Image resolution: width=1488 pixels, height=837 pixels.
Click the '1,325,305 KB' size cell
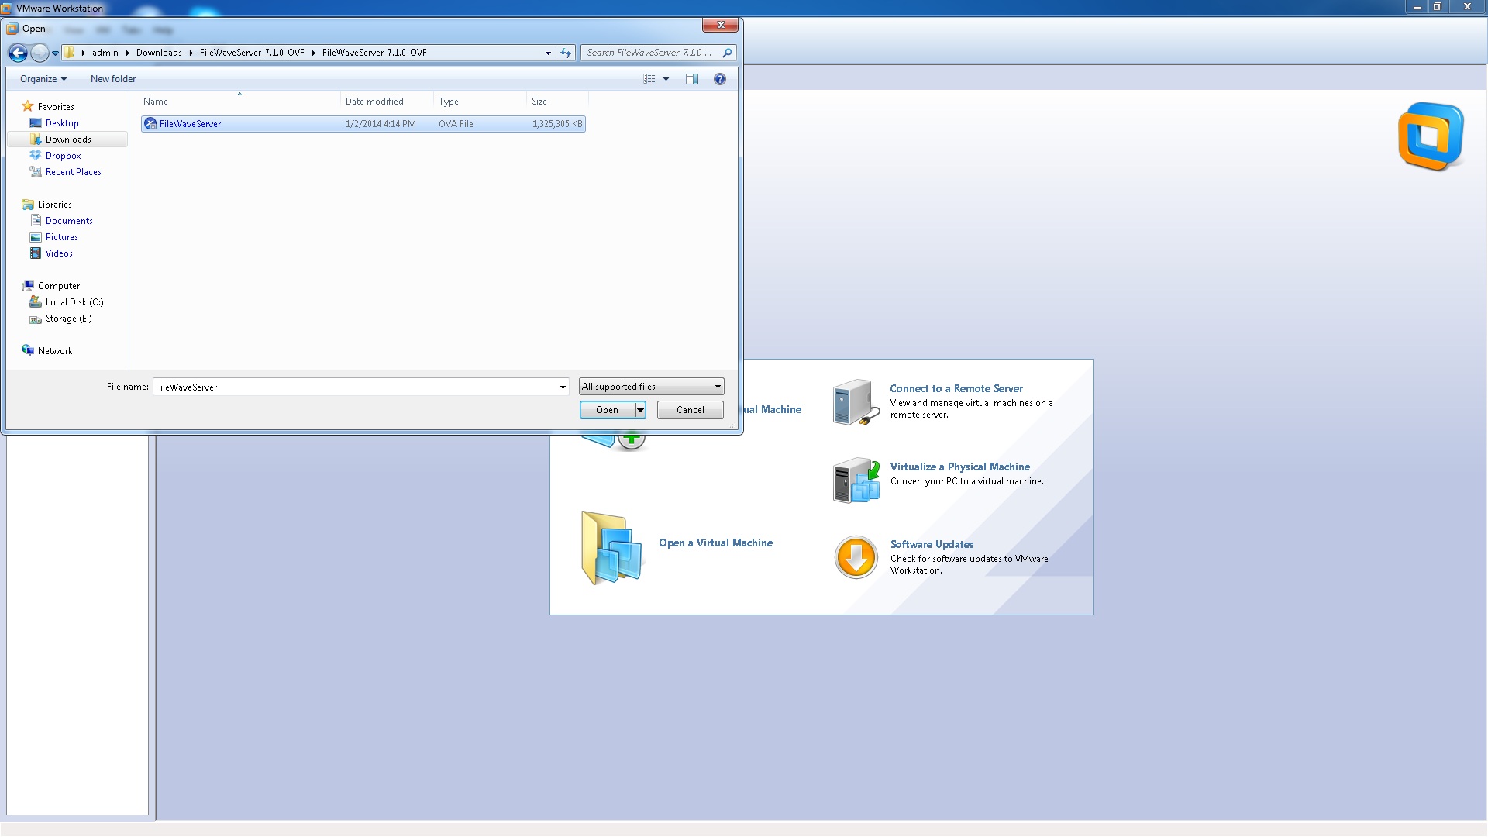click(x=557, y=124)
